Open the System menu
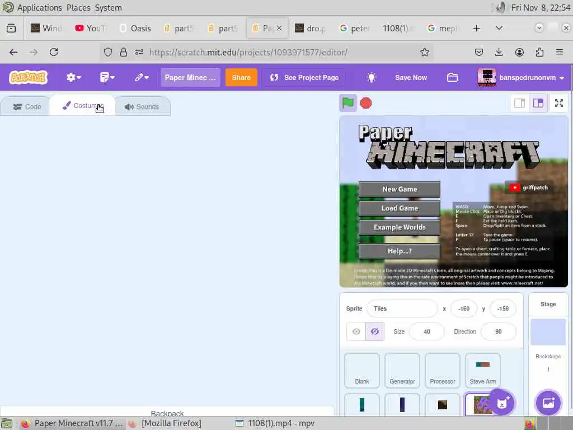 [x=109, y=8]
